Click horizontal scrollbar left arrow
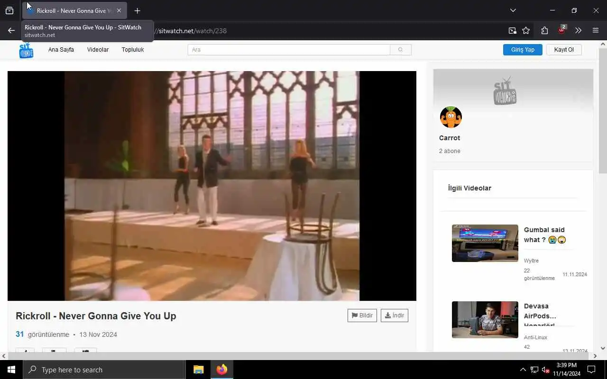 pyautogui.click(x=4, y=356)
